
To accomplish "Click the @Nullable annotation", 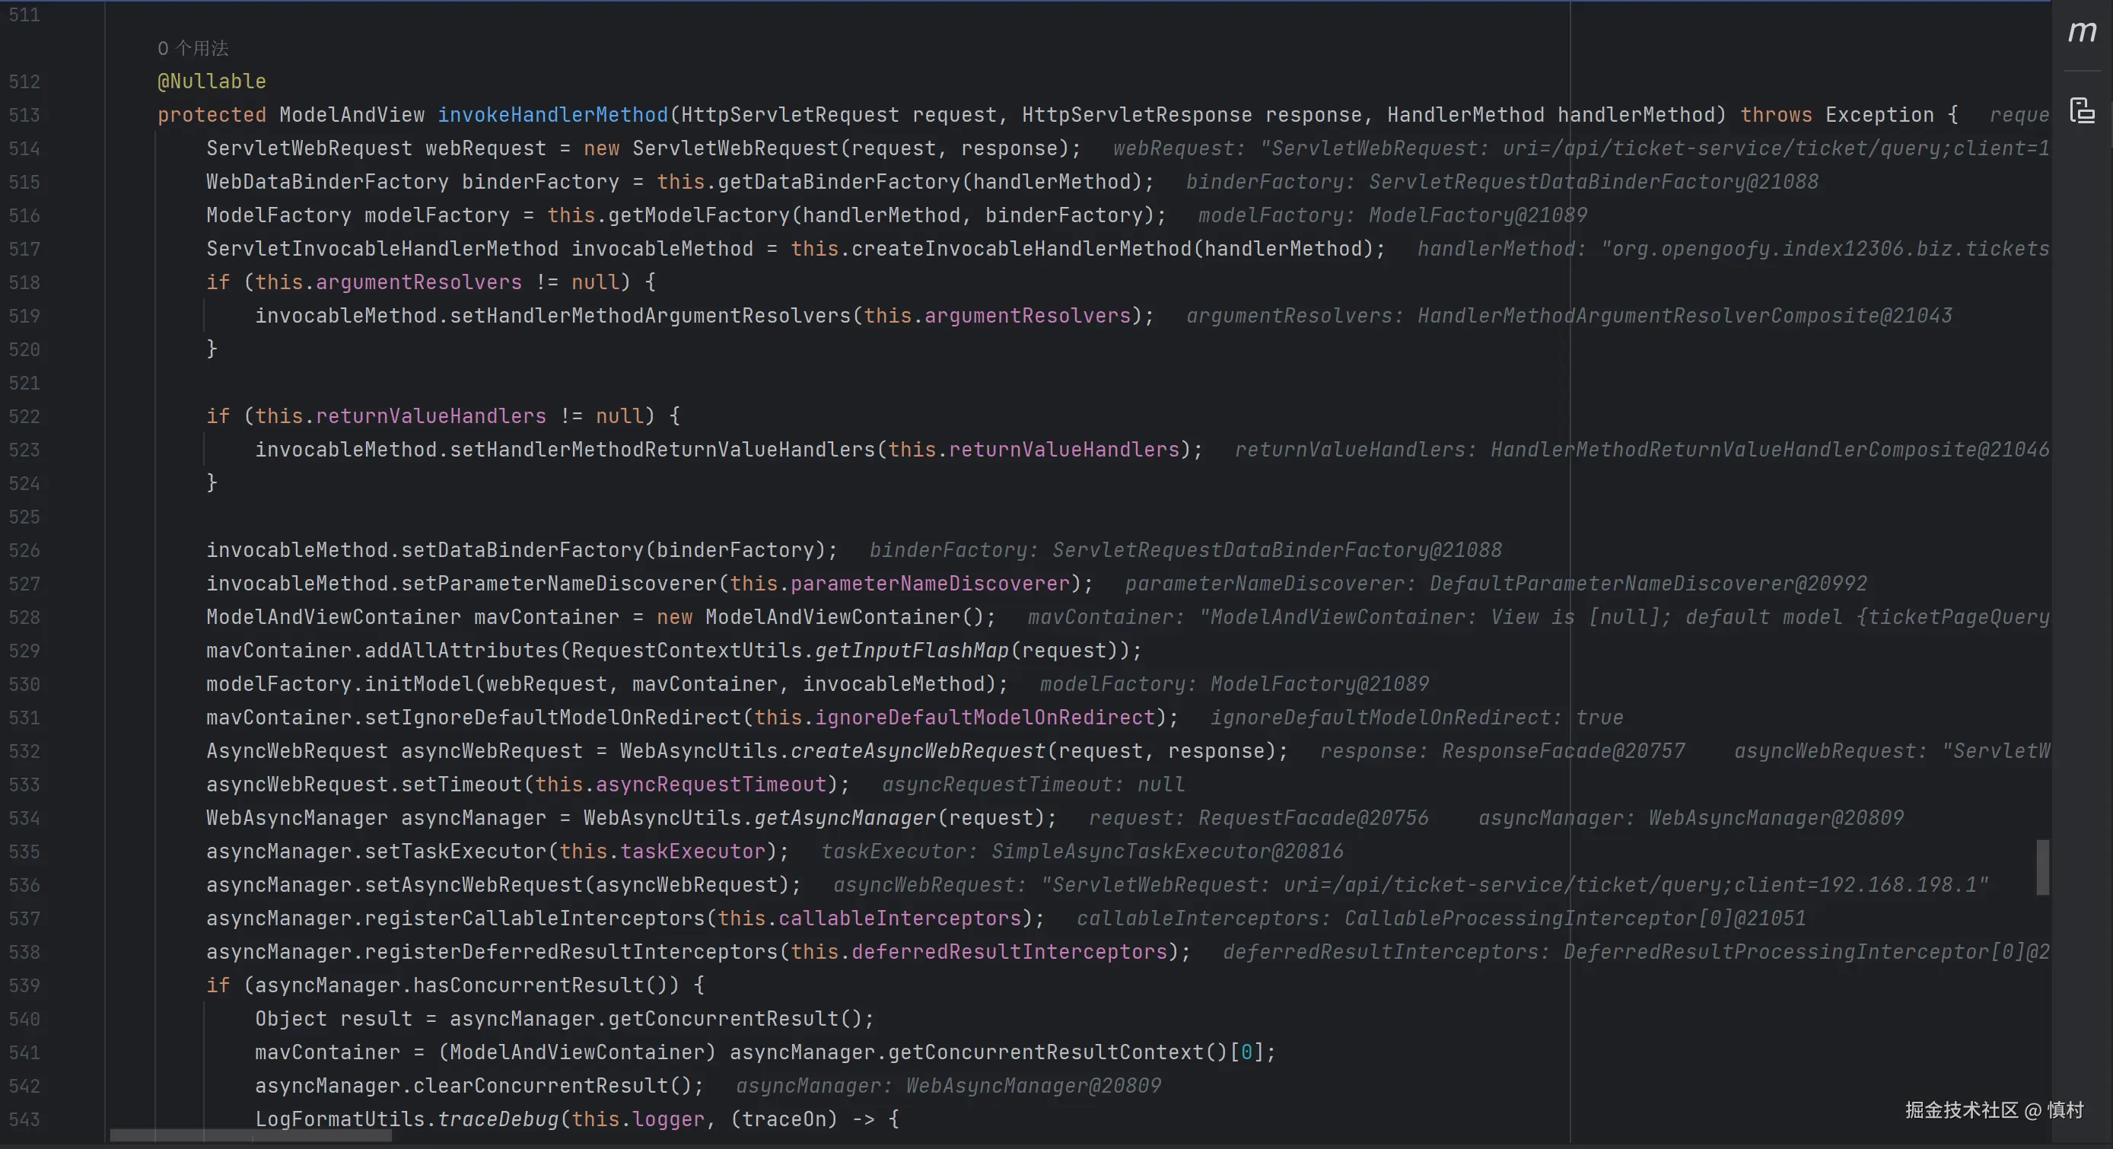I will [212, 81].
